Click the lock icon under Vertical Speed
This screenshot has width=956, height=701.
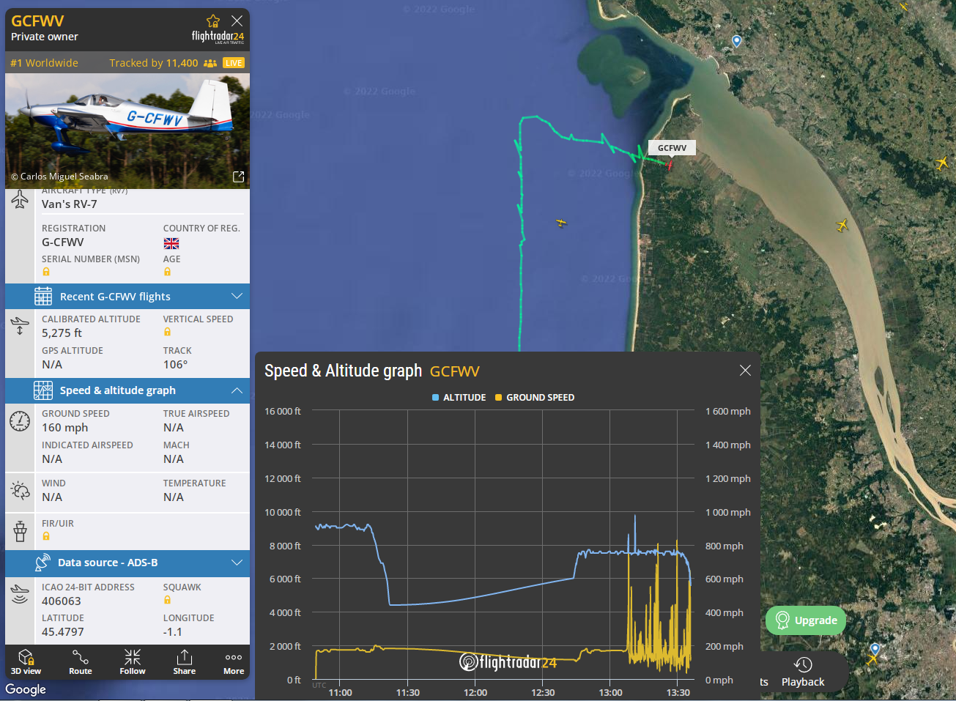tap(167, 332)
